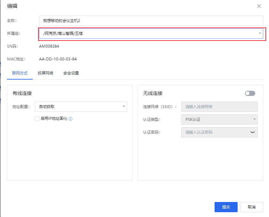Viewport: 269px width, 217px height.
Task: Show password with the eye icon in 认证密码
Action: [x=252, y=132]
